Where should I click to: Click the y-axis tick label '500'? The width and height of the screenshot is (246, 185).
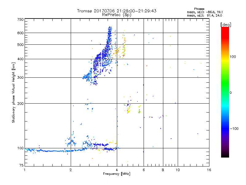click(20, 45)
